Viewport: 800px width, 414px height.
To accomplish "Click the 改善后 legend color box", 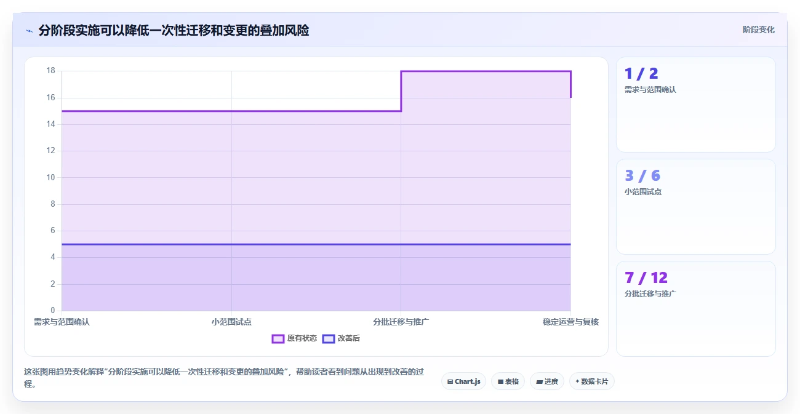I will (x=329, y=338).
